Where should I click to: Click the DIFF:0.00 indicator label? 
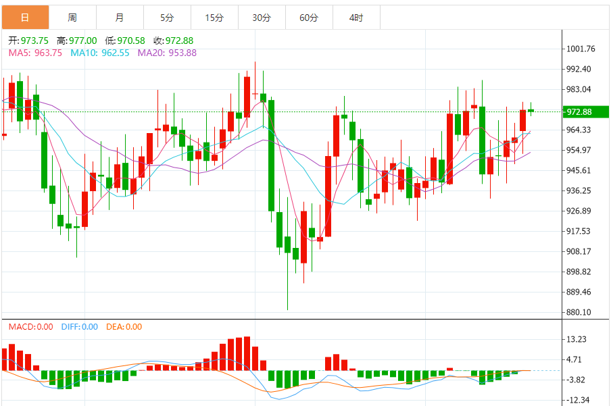[x=80, y=327]
